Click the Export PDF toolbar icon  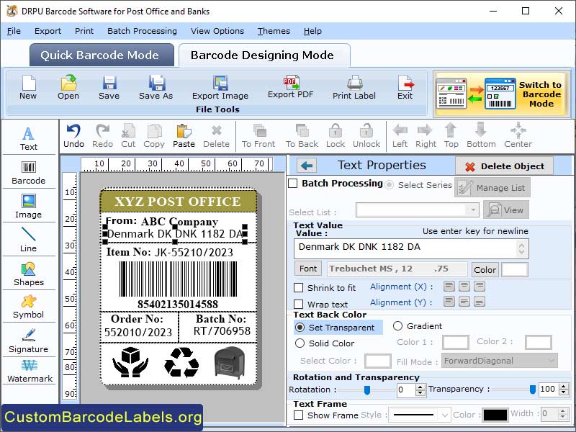291,90
